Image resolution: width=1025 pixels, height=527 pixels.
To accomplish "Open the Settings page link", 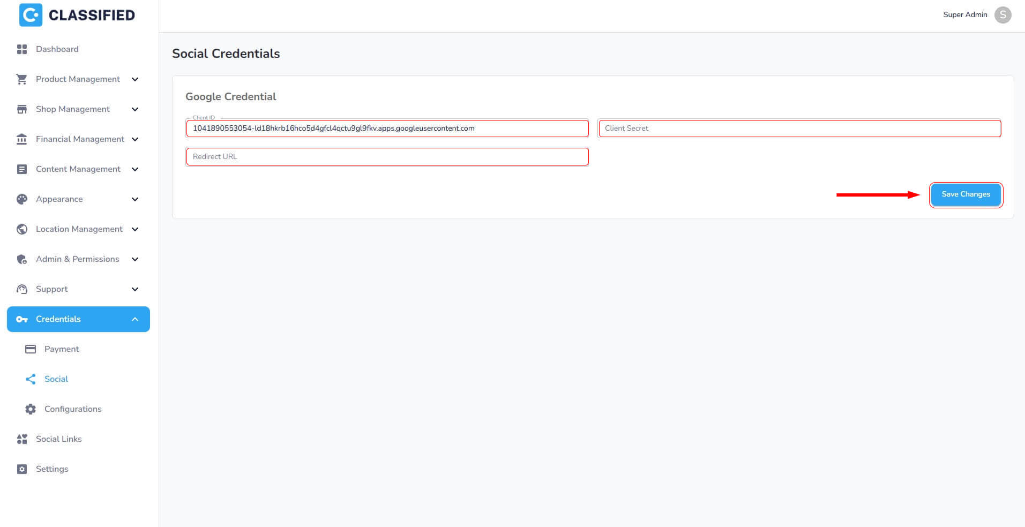I will 52,469.
